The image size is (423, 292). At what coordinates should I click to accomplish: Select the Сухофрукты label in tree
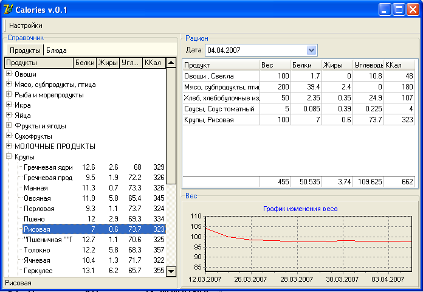click(x=33, y=136)
